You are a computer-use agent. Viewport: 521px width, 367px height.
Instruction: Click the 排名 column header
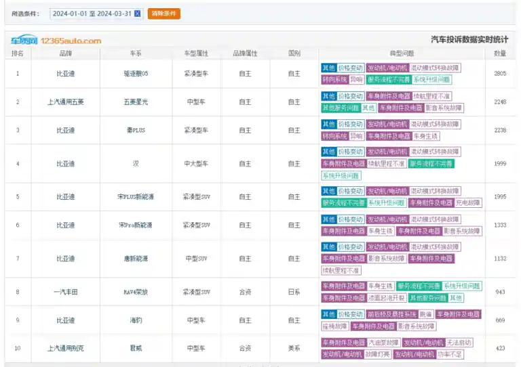click(x=18, y=53)
